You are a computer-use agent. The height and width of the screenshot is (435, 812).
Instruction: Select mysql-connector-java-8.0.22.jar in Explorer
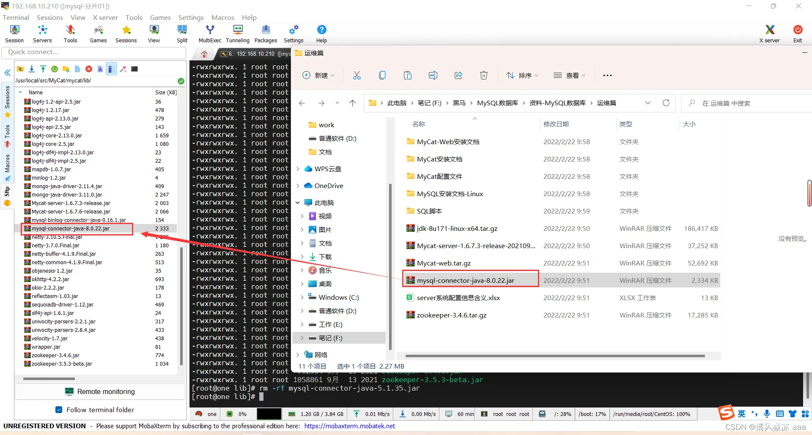point(465,280)
